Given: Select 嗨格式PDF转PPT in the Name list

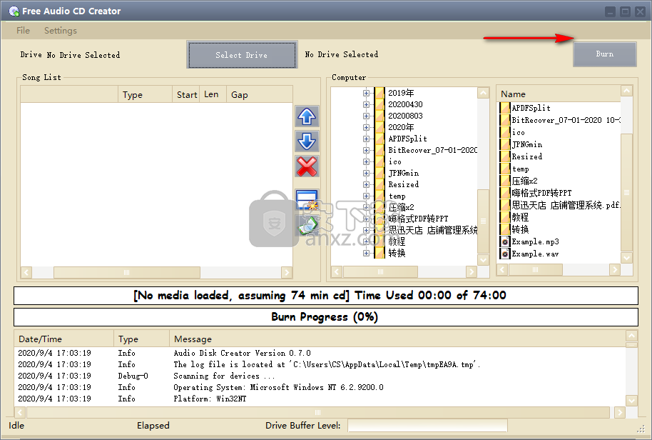Looking at the screenshot, I should pyautogui.click(x=541, y=193).
